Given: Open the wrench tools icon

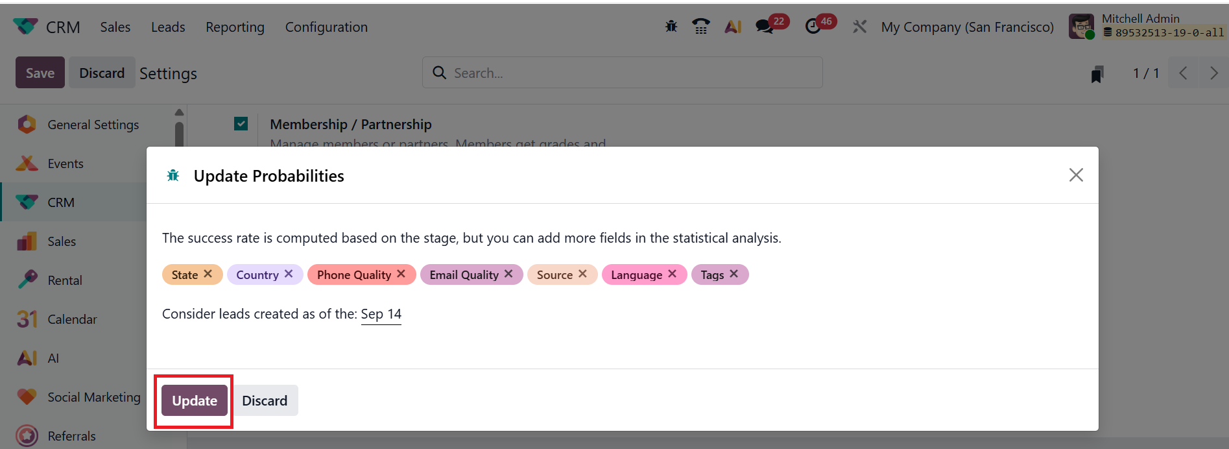Looking at the screenshot, I should point(859,27).
